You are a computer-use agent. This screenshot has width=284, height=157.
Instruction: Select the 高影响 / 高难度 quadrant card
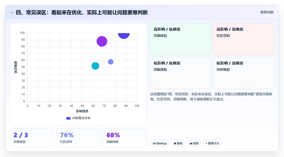click(244, 39)
